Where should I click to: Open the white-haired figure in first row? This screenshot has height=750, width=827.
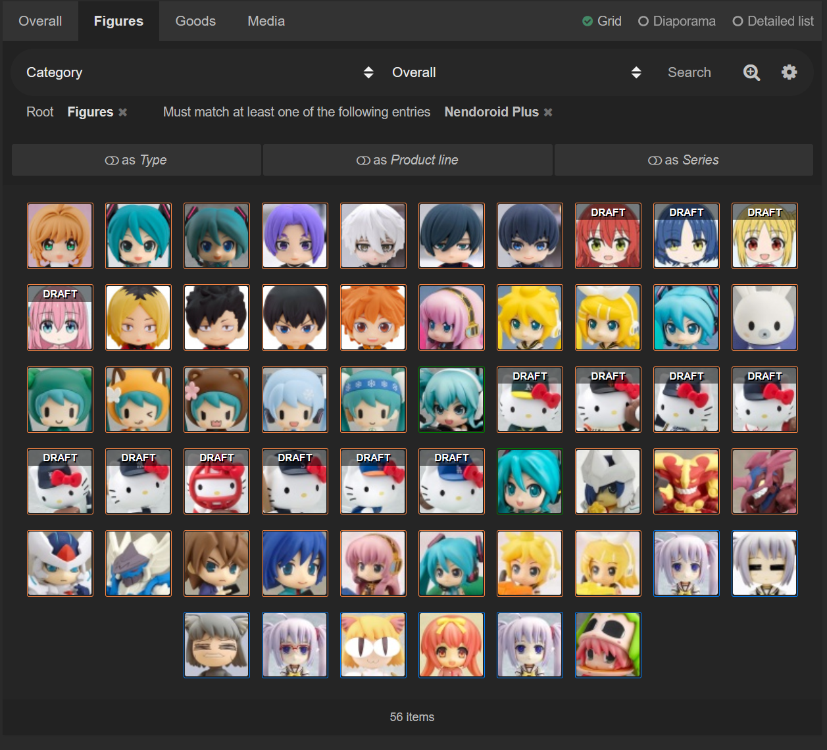pos(373,236)
